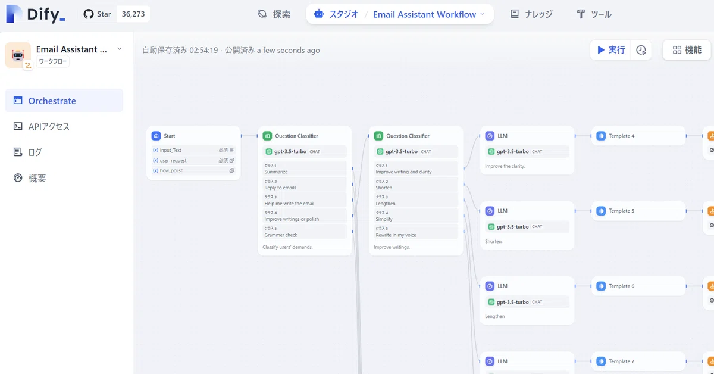
Task: Click the robot app avatar in the sidebar
Action: pos(18,55)
